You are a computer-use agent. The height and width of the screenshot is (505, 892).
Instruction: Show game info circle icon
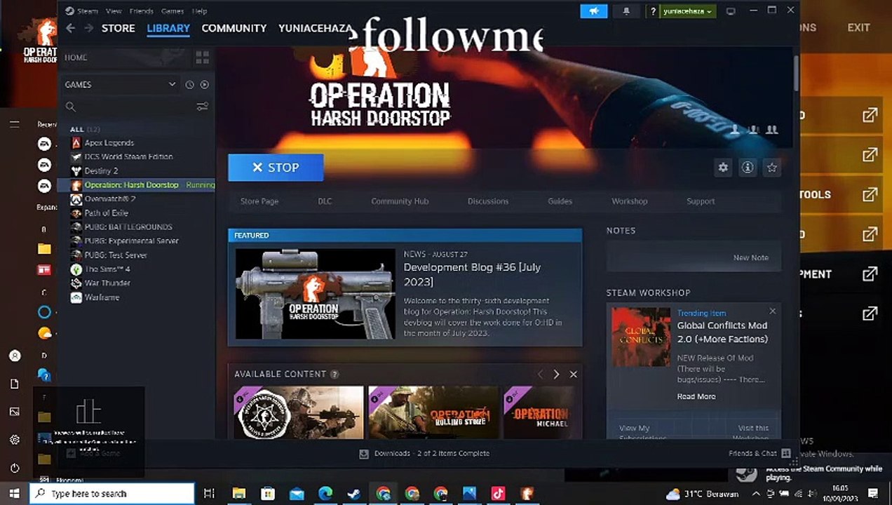coord(748,168)
